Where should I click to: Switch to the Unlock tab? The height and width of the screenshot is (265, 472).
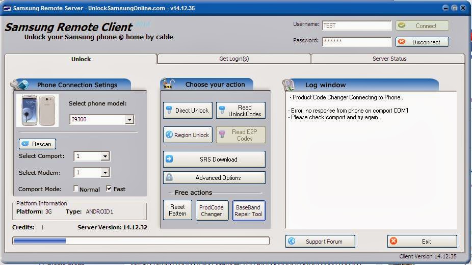click(81, 59)
